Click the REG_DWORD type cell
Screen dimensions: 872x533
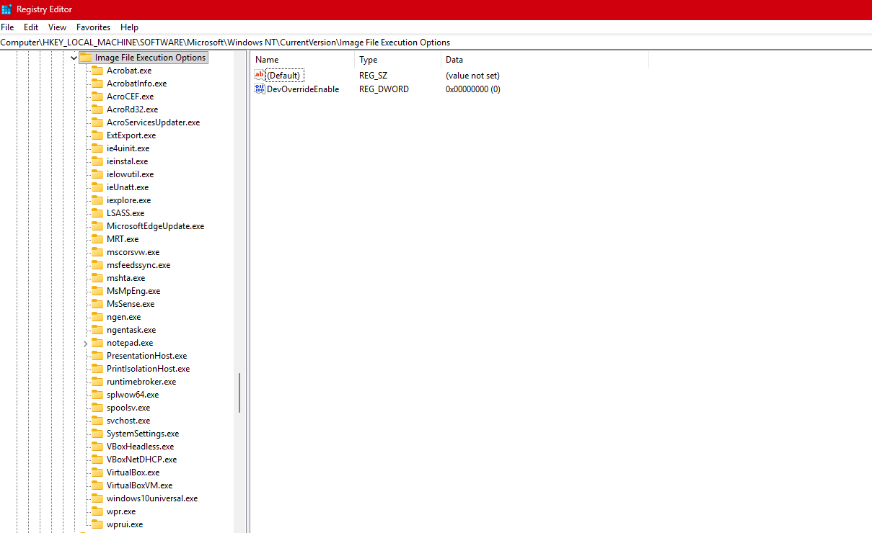(x=384, y=89)
